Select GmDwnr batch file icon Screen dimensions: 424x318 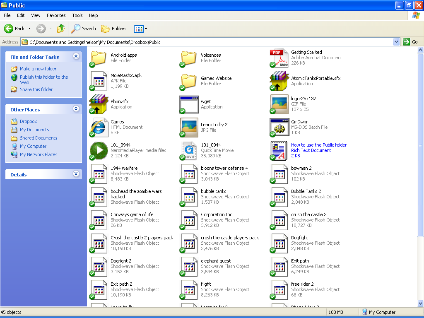[279, 128]
